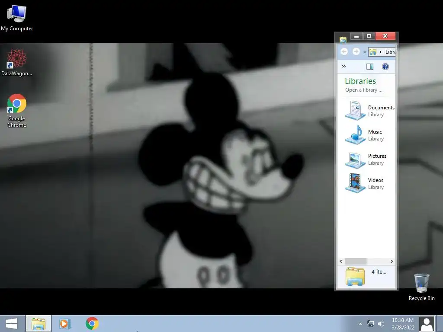
Task: Open Explorer help button
Action: coord(385,66)
